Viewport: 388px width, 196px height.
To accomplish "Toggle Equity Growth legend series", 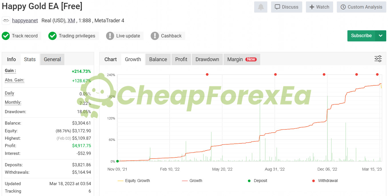I will [x=134, y=181].
